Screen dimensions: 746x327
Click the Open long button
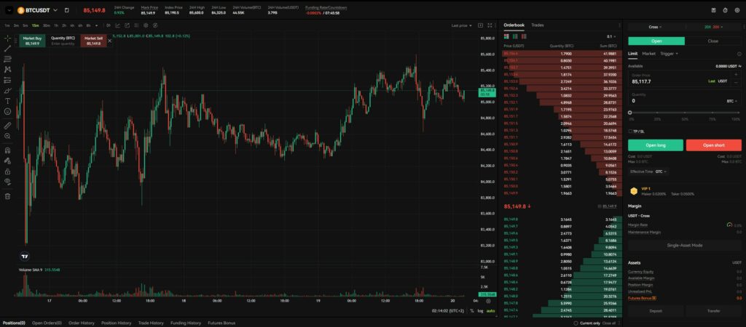[656, 145]
